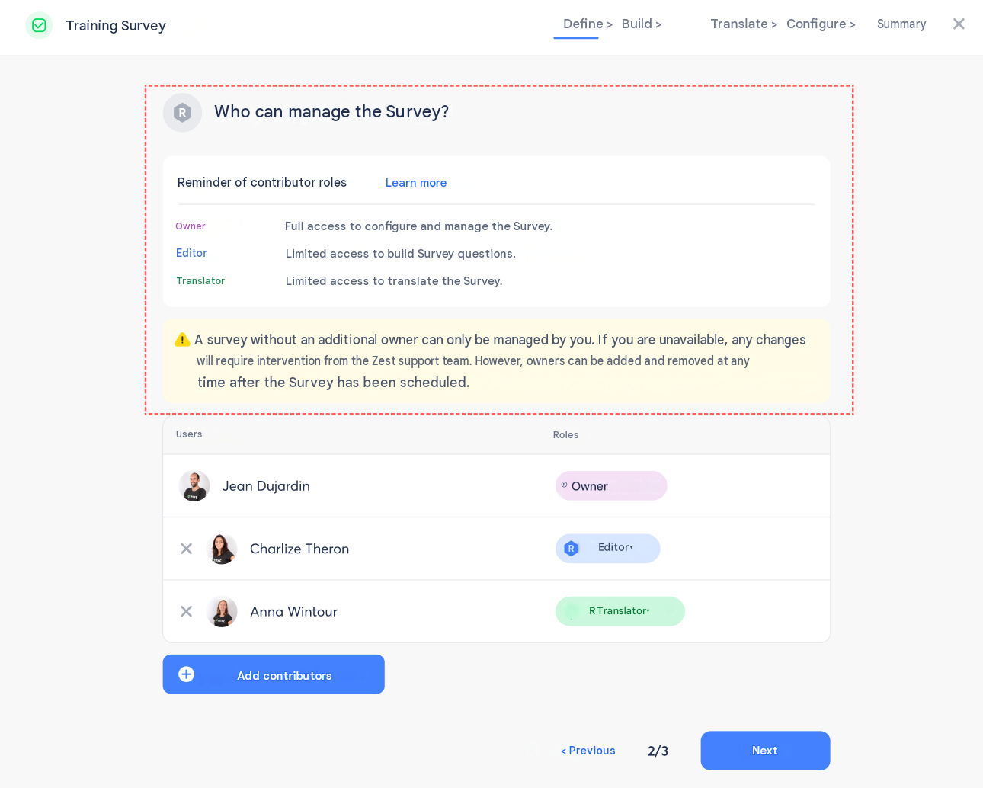Remove Charlize Theron with the X icon
The height and width of the screenshot is (788, 983).
pos(186,549)
